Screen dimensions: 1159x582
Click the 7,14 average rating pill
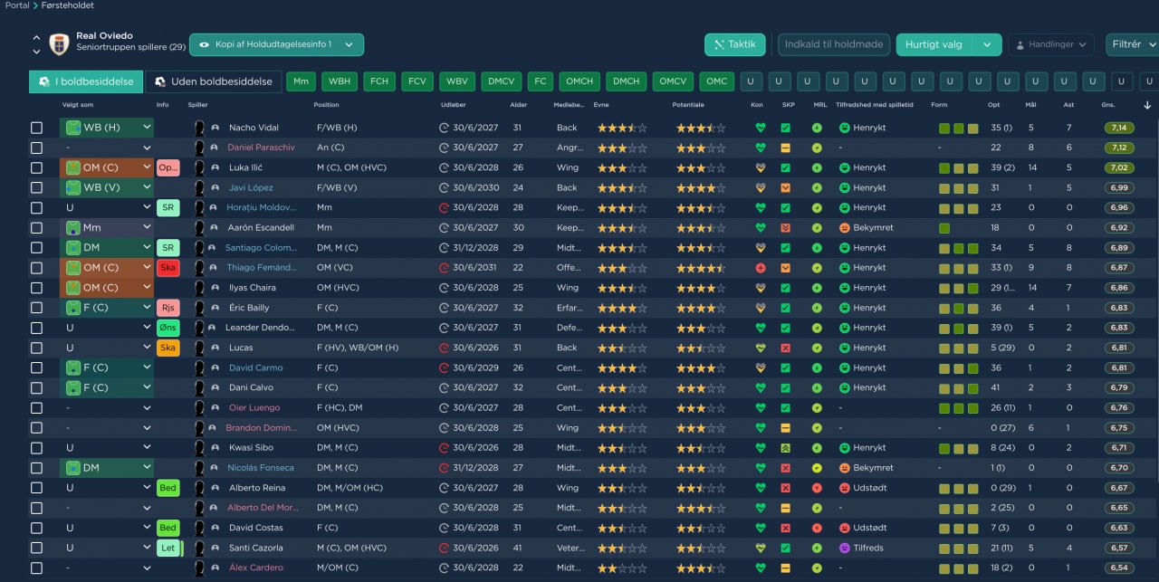(1118, 128)
